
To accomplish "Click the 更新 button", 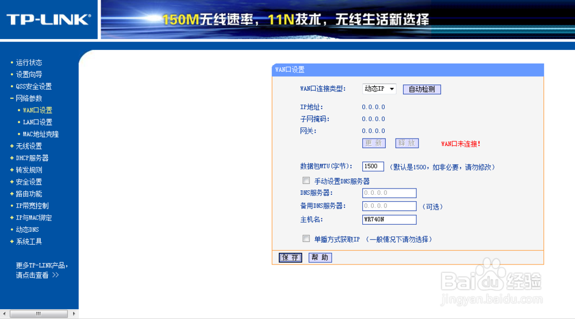I will [x=374, y=143].
